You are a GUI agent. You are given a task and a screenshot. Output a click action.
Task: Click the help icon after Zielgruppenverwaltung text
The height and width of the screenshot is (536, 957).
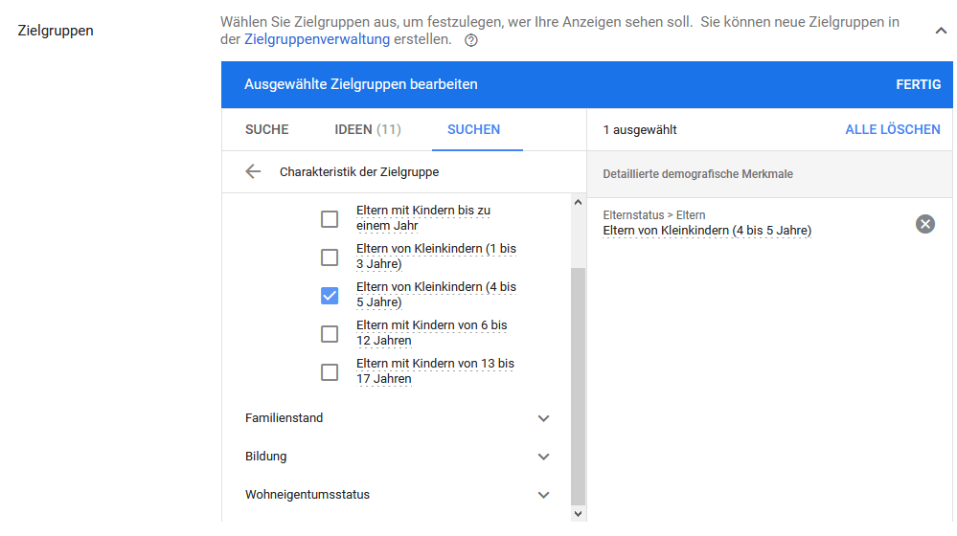click(470, 40)
